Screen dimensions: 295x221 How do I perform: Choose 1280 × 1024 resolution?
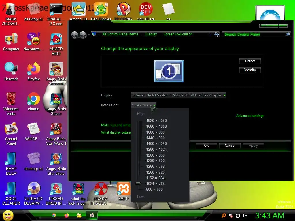point(156,149)
